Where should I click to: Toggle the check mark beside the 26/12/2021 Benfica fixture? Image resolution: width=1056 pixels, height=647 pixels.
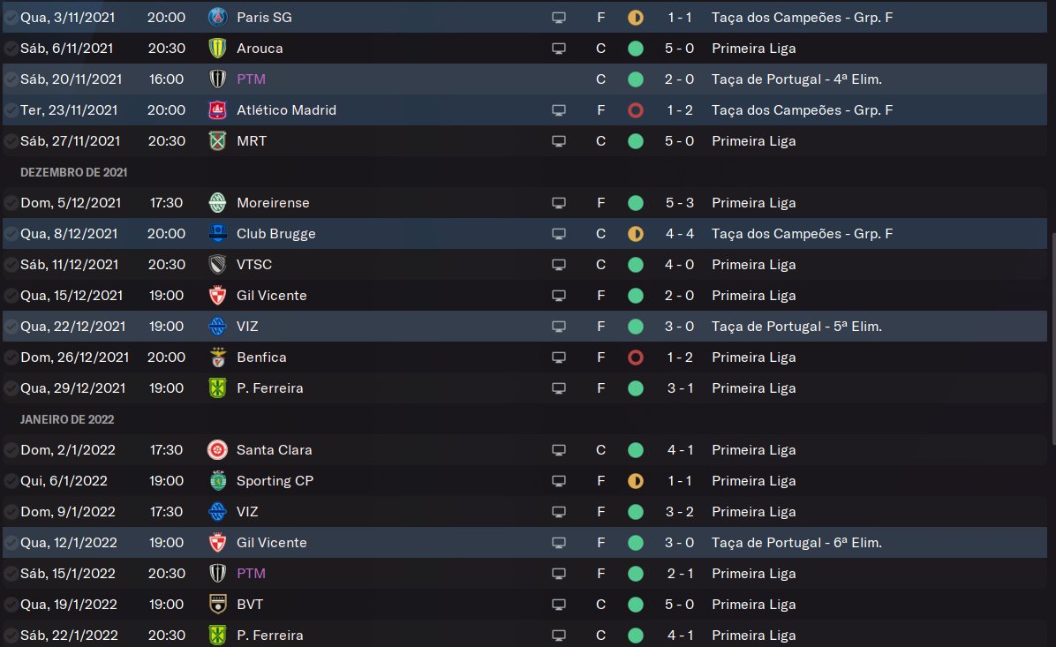point(11,357)
